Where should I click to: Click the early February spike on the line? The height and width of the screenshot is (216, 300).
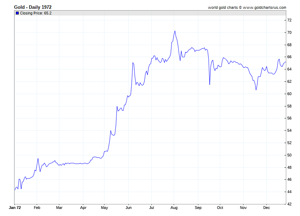(x=38, y=159)
